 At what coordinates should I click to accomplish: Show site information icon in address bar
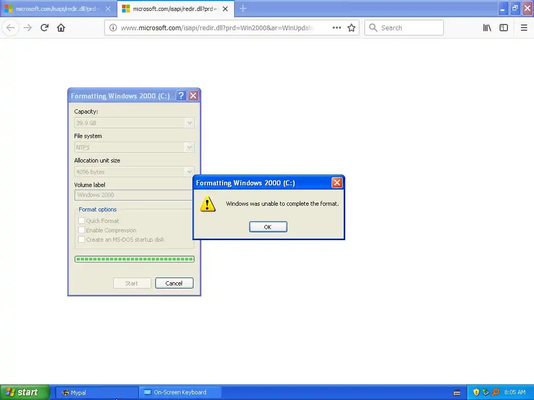click(x=113, y=28)
